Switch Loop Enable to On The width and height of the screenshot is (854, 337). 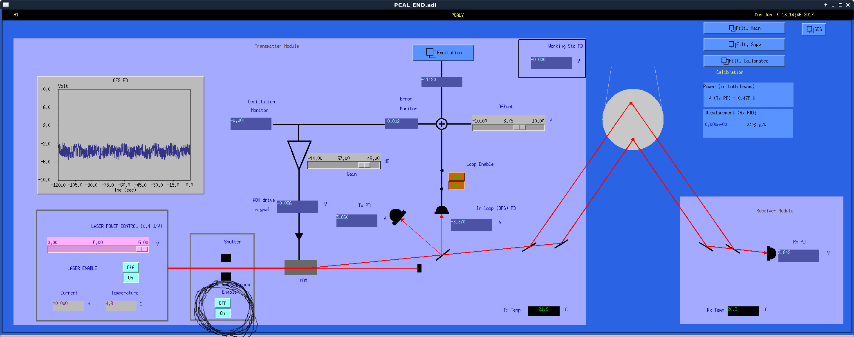[457, 185]
